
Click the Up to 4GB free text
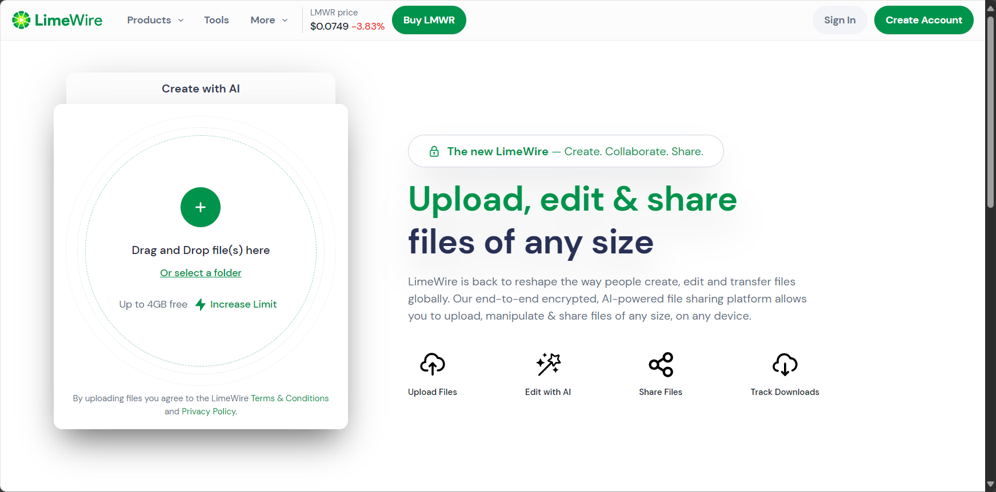click(153, 304)
